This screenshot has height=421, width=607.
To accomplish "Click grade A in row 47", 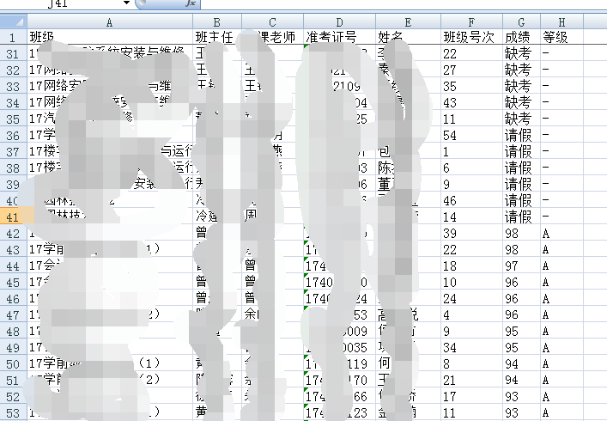I will [561, 314].
